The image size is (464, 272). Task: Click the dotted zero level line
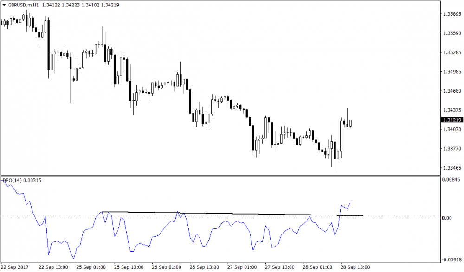pyautogui.click(x=394, y=218)
